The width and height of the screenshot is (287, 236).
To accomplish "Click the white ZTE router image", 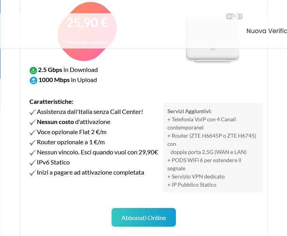I will point(213,41).
